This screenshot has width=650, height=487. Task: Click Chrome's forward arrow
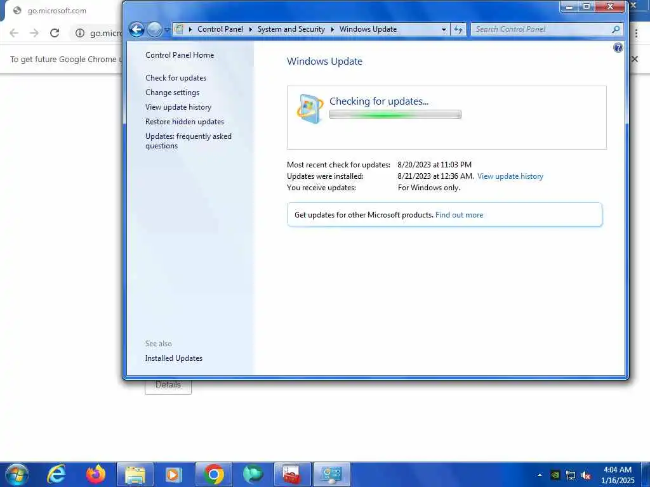pyautogui.click(x=34, y=33)
